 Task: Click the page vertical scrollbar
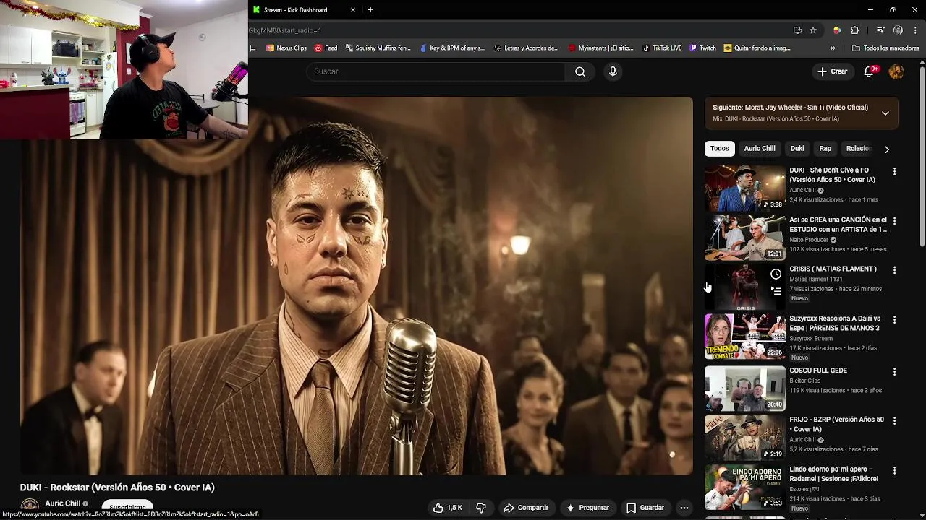click(922, 155)
